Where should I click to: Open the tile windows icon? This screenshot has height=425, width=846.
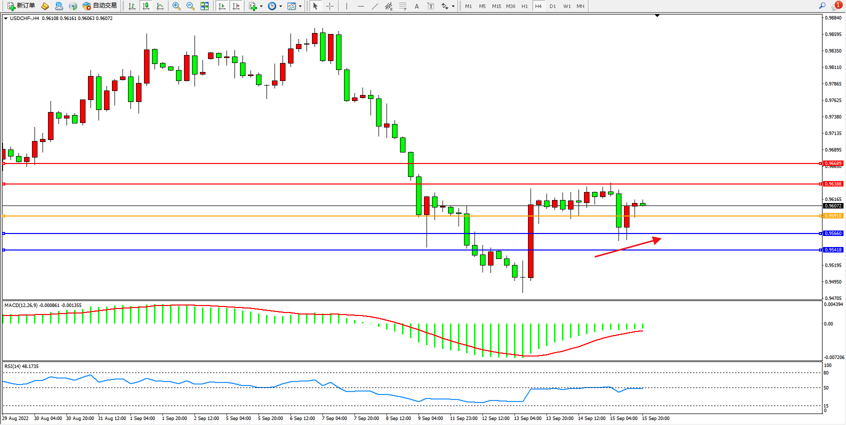[x=204, y=6]
